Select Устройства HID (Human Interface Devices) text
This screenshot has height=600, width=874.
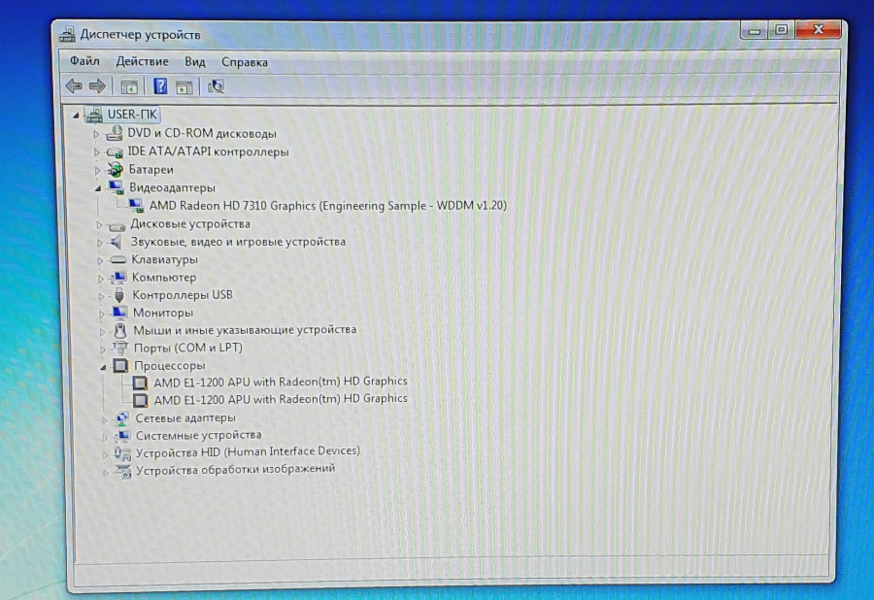point(248,451)
